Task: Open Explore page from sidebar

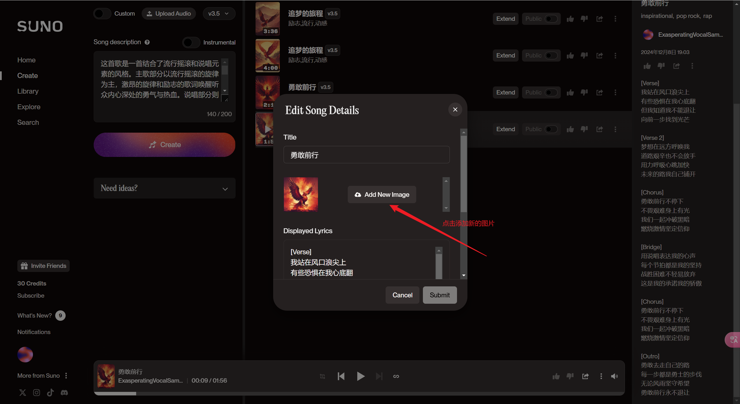Action: 29,107
